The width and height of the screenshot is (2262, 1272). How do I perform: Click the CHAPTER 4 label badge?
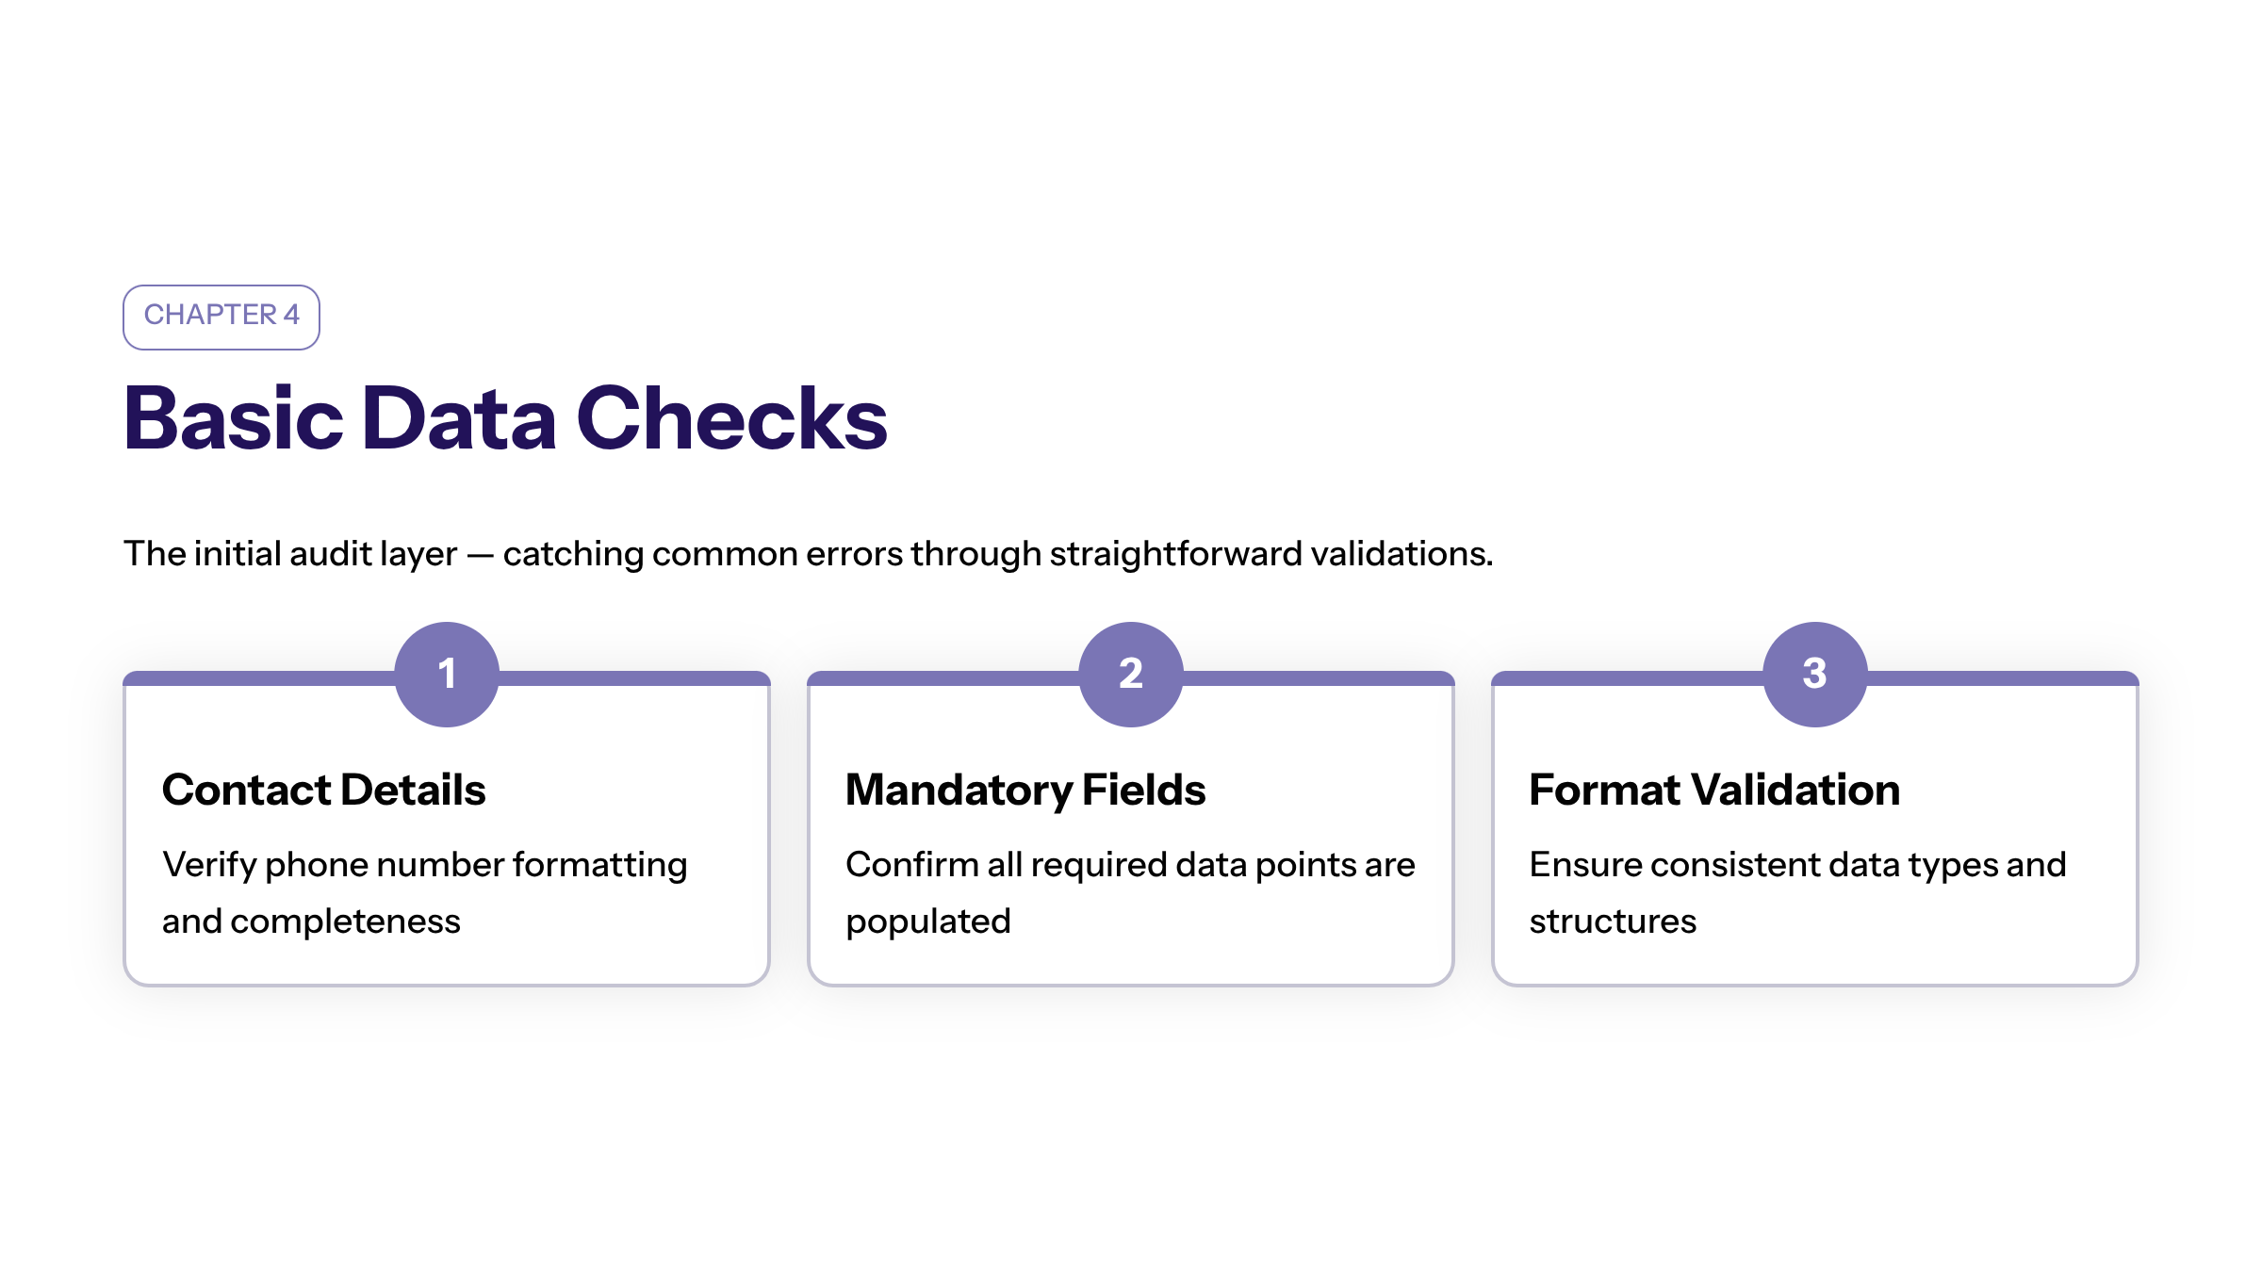(221, 317)
